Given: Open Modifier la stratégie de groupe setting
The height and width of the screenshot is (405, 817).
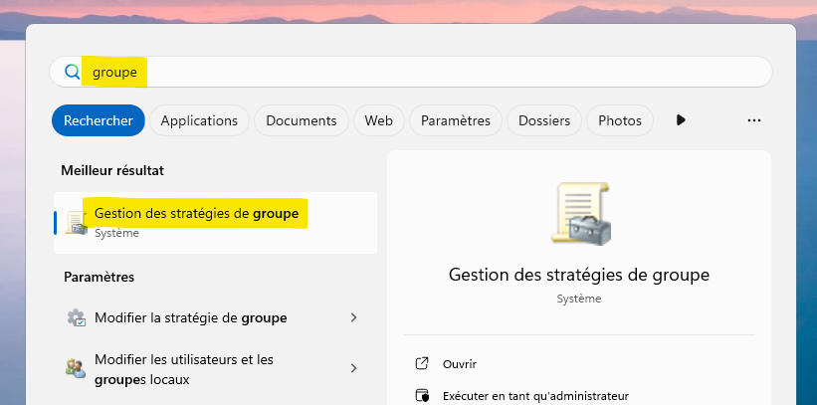Looking at the screenshot, I should (x=215, y=317).
